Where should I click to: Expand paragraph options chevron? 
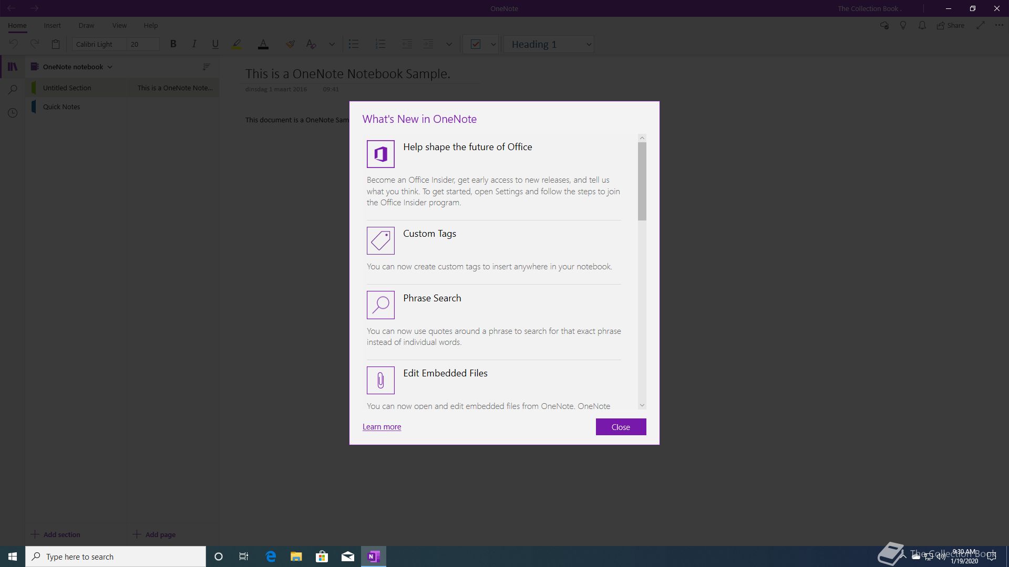[449, 44]
